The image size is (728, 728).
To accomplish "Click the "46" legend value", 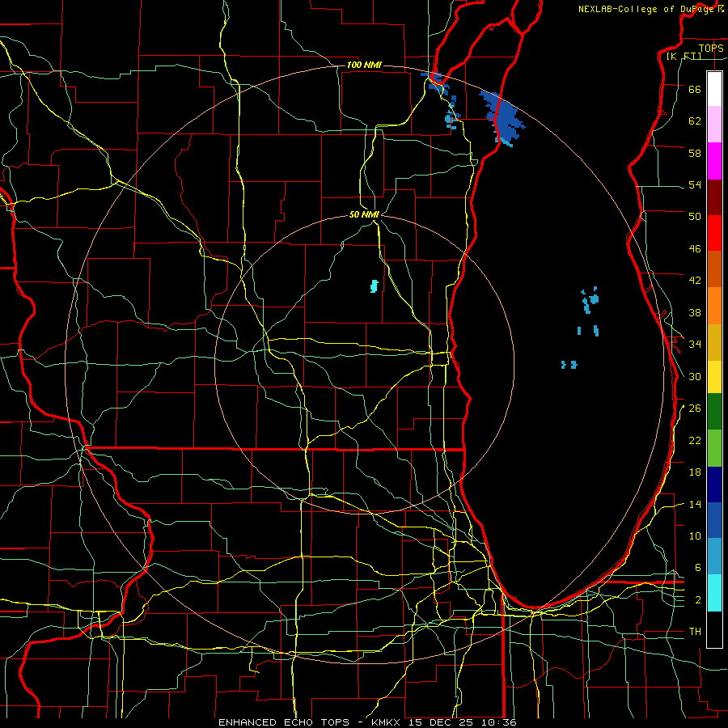I will (x=695, y=249).
